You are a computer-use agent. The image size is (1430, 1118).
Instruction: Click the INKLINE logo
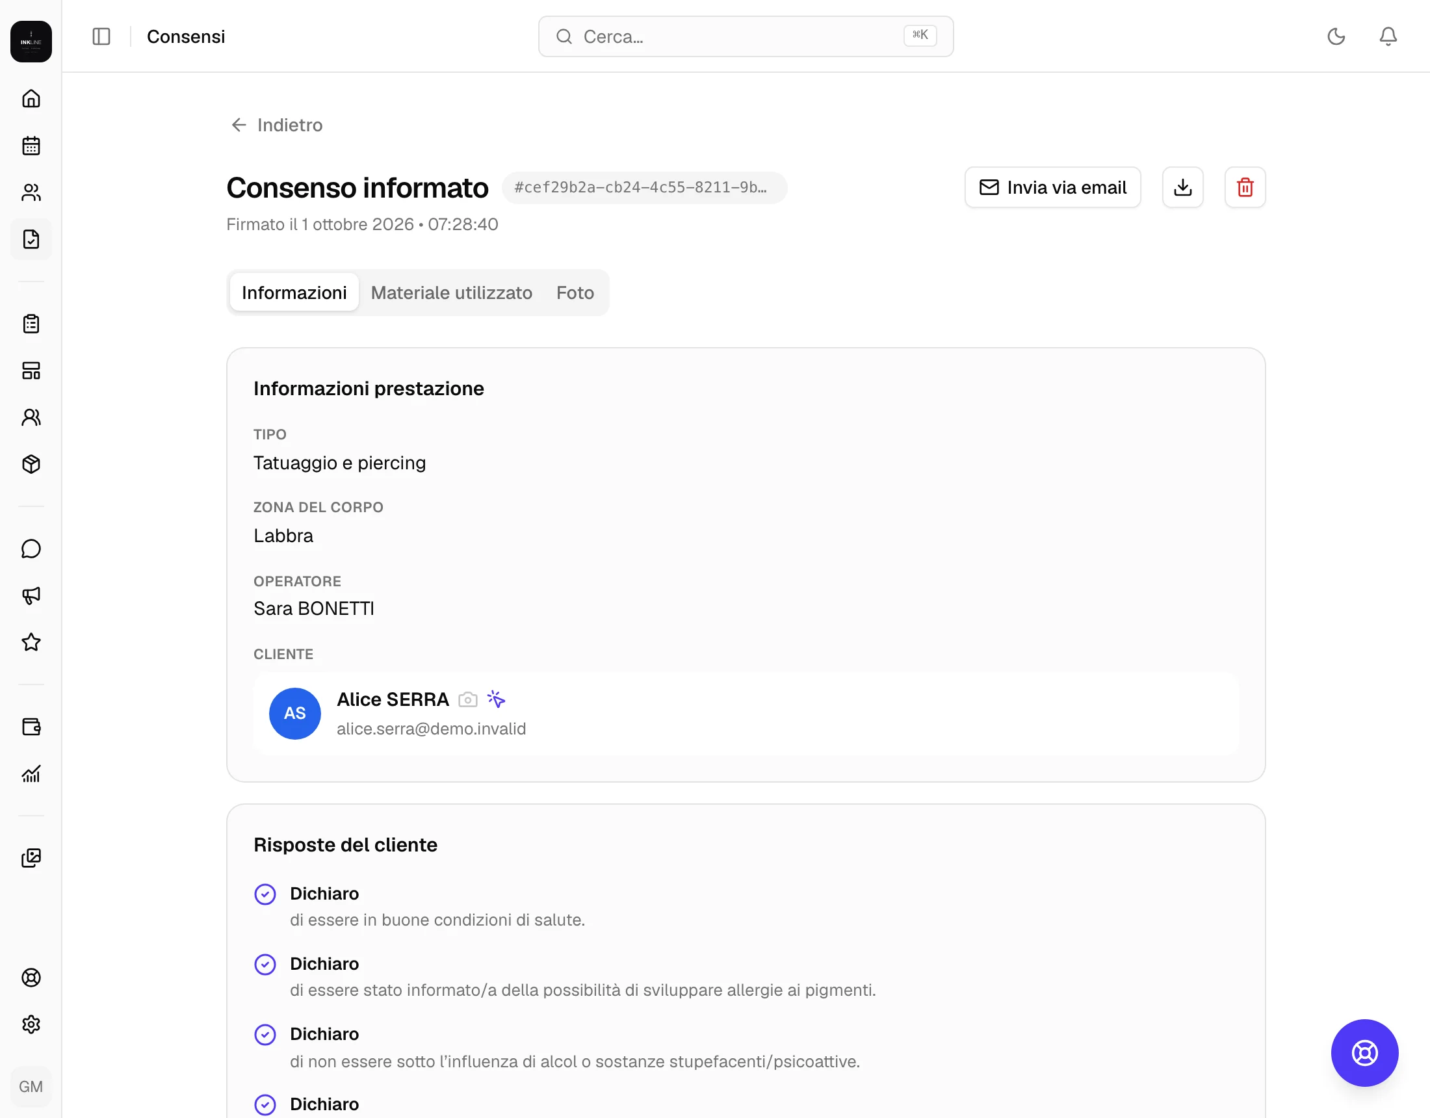pyautogui.click(x=31, y=42)
